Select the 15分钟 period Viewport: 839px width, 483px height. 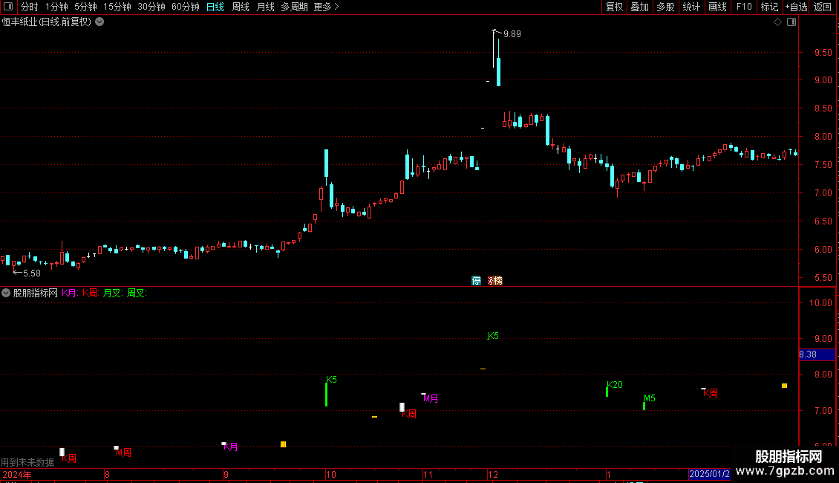(x=117, y=7)
